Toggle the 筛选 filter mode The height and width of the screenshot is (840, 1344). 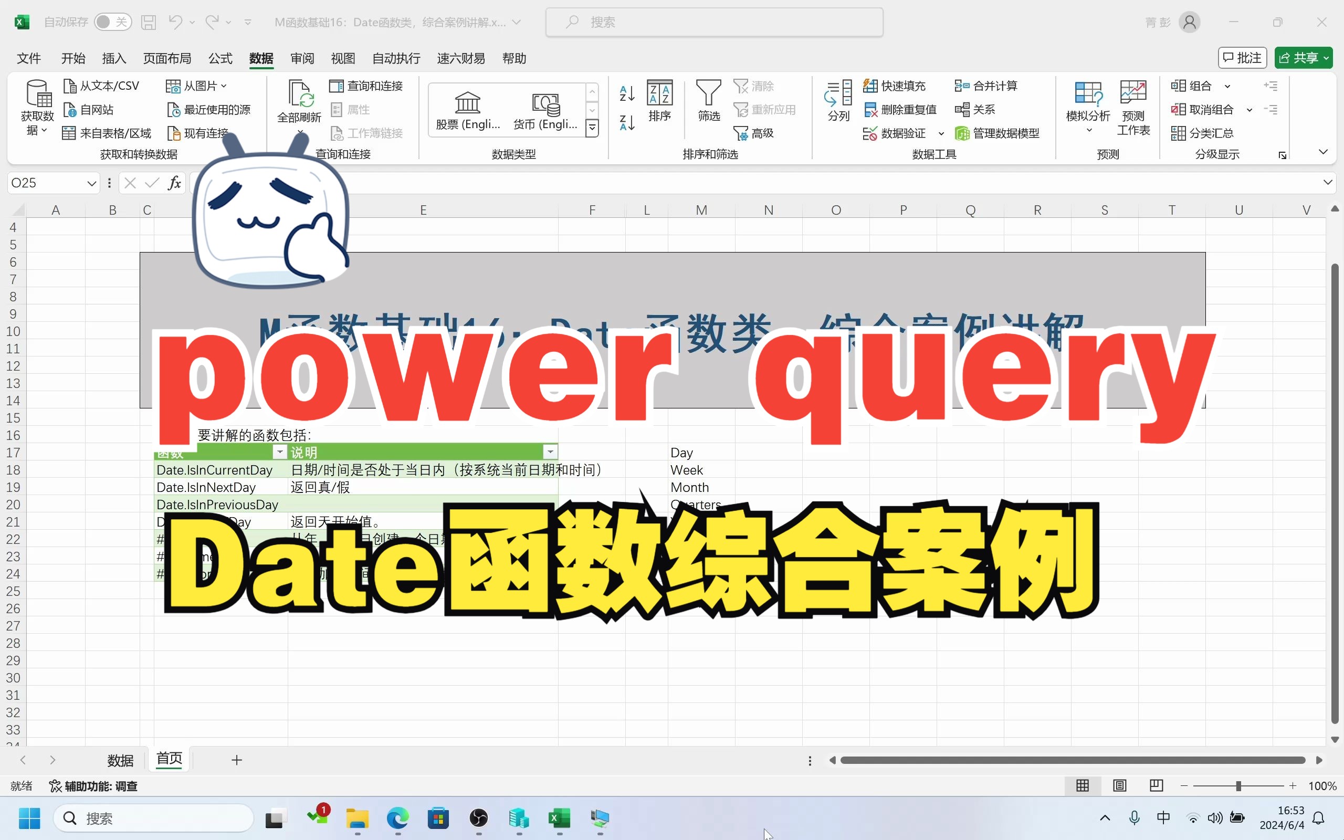708,100
